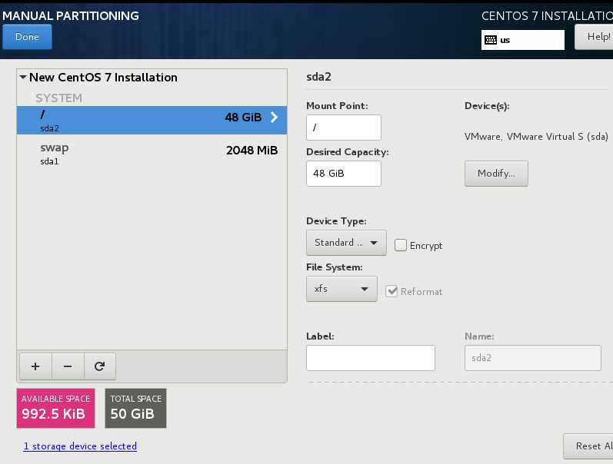Open the File System xfs dropdown
This screenshot has width=613, height=464.
tap(341, 289)
